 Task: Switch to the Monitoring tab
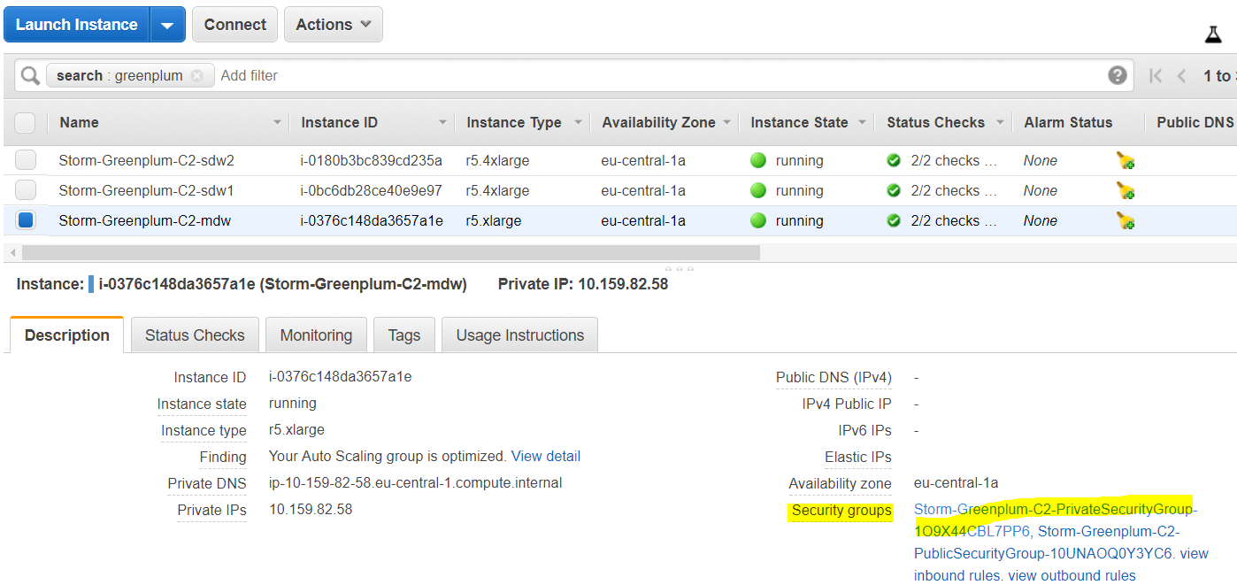coord(316,335)
